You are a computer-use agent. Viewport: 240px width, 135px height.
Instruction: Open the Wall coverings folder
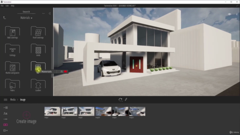(12, 33)
